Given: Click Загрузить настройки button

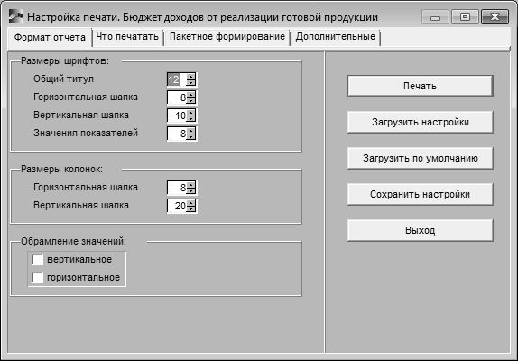Looking at the screenshot, I should tap(421, 122).
